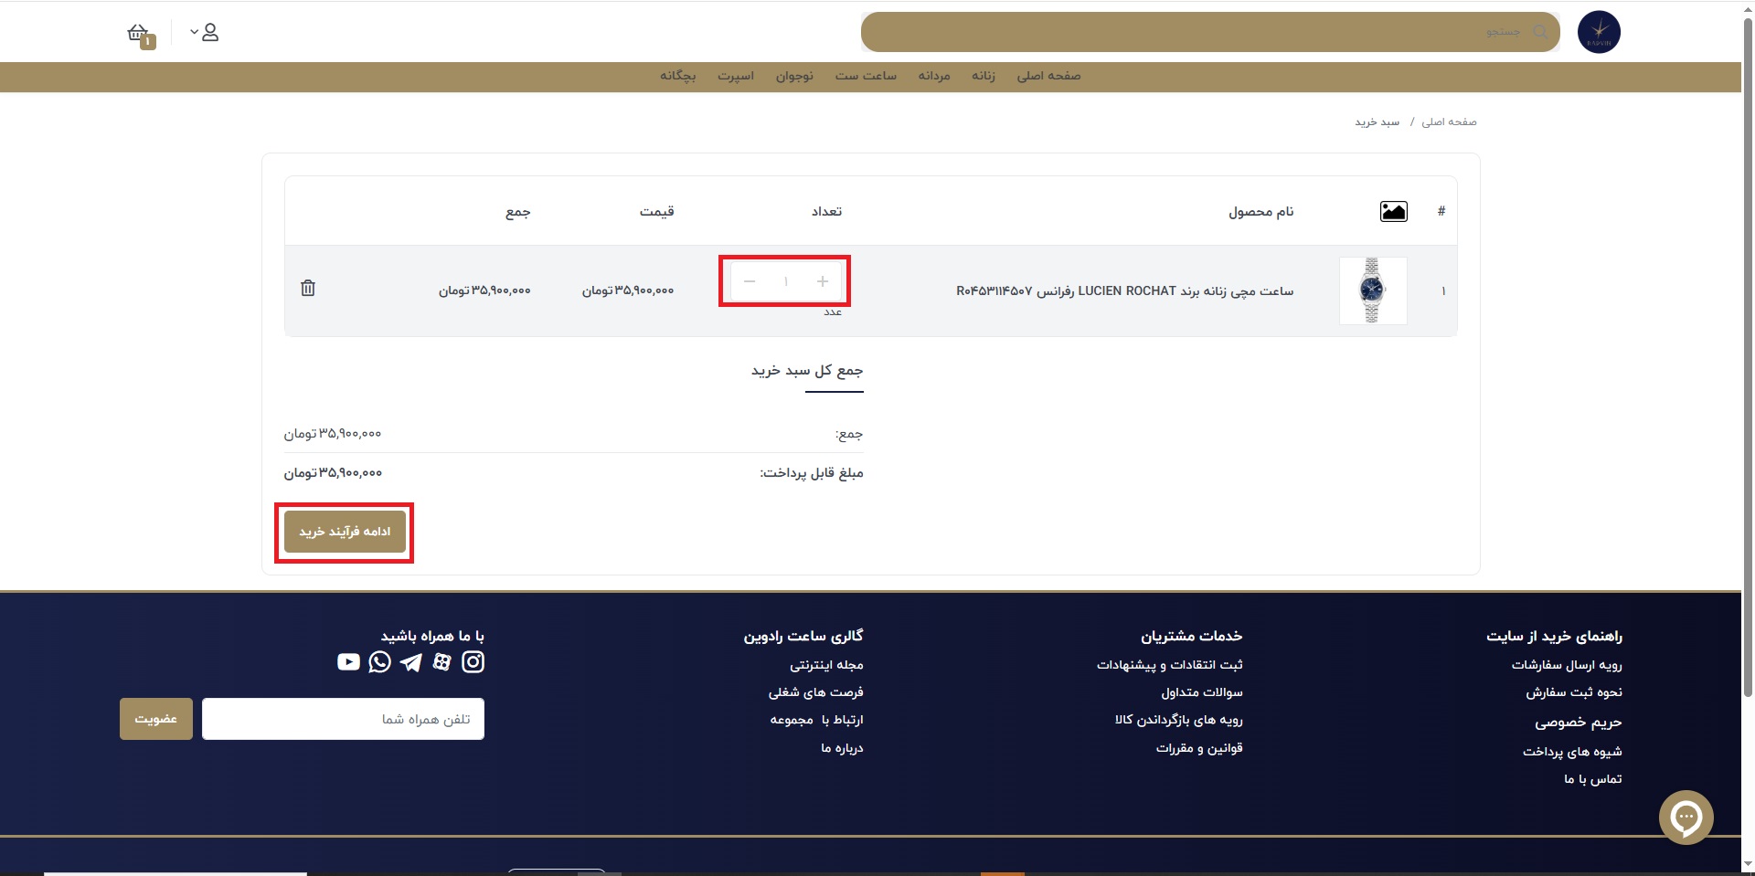The image size is (1755, 876).
Task: Open the زنانه menu item
Action: click(x=984, y=76)
